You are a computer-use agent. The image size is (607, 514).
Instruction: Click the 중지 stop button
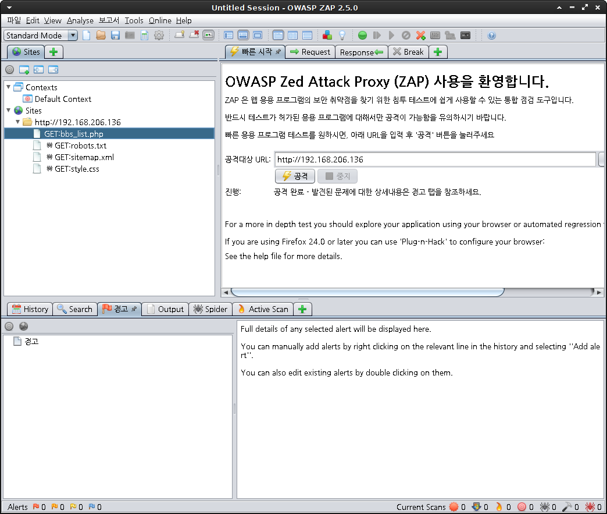point(337,176)
